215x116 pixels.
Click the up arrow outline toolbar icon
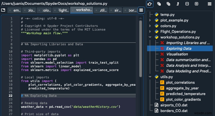(178, 4)
